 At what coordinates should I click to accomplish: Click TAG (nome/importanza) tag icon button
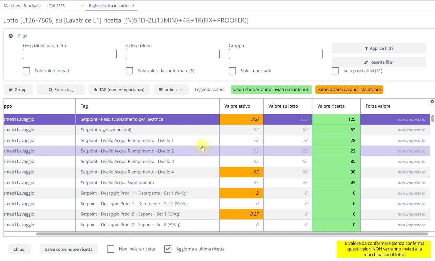pyautogui.click(x=119, y=90)
